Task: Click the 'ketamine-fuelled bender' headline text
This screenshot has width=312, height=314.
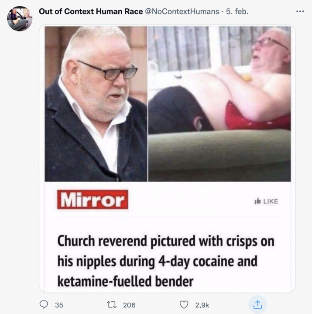Action: point(125,281)
